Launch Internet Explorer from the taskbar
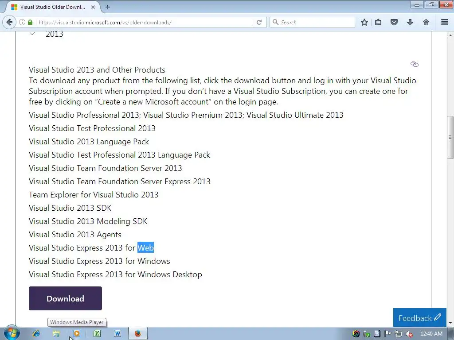 [x=36, y=334]
